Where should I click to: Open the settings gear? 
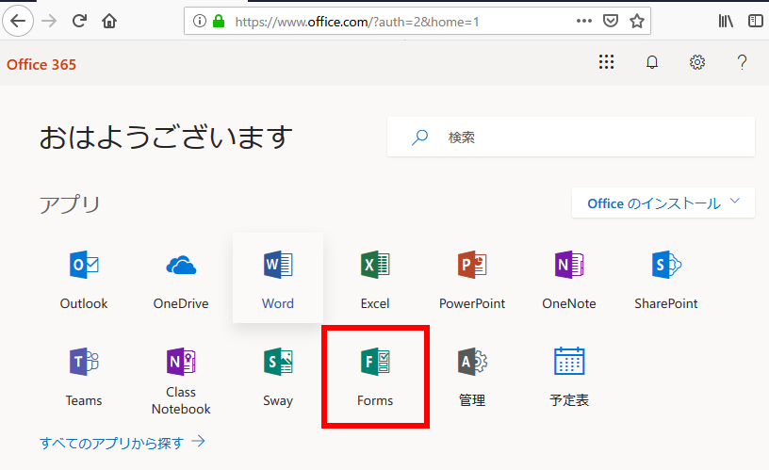697,62
